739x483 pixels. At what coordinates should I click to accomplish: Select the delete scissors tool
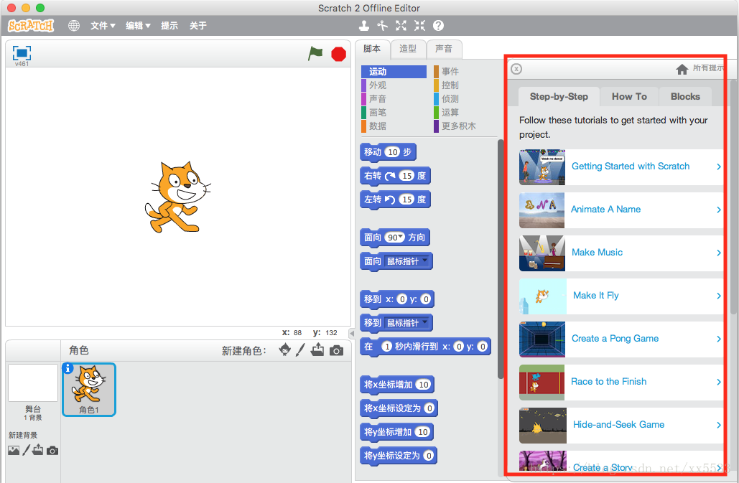[382, 25]
